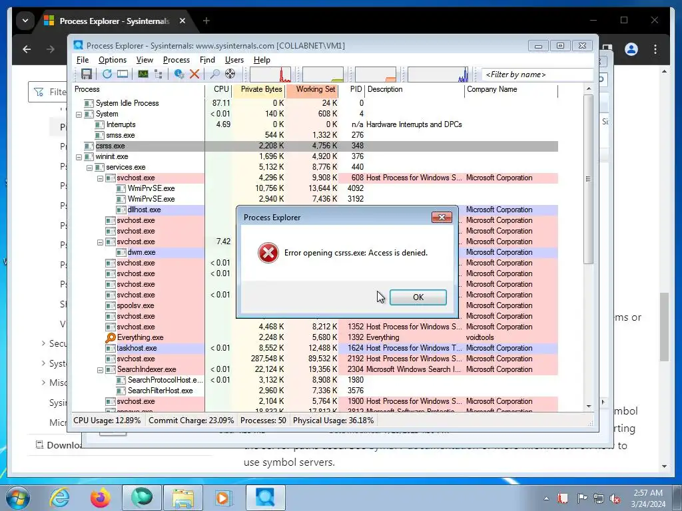682x511 pixels.
Task: Launch Internet Explorer from the taskbar
Action: point(59,498)
